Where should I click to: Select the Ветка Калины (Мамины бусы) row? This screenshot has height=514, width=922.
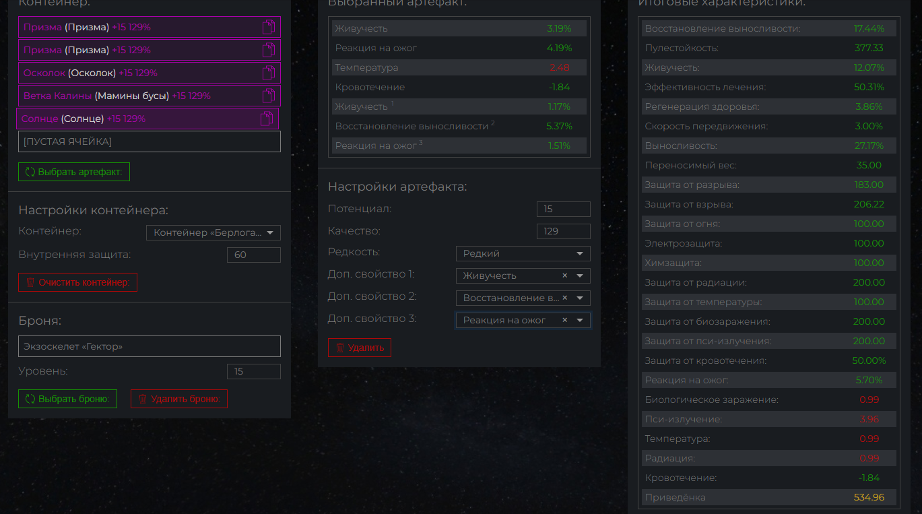point(150,96)
